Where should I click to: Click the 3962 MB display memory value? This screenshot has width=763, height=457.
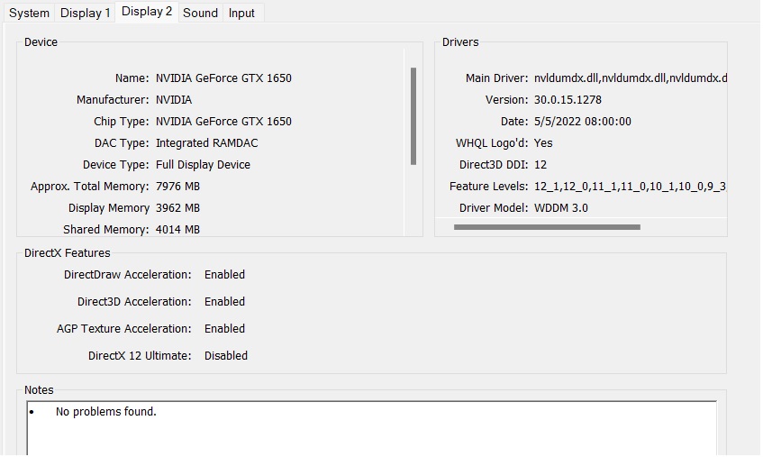(x=177, y=208)
